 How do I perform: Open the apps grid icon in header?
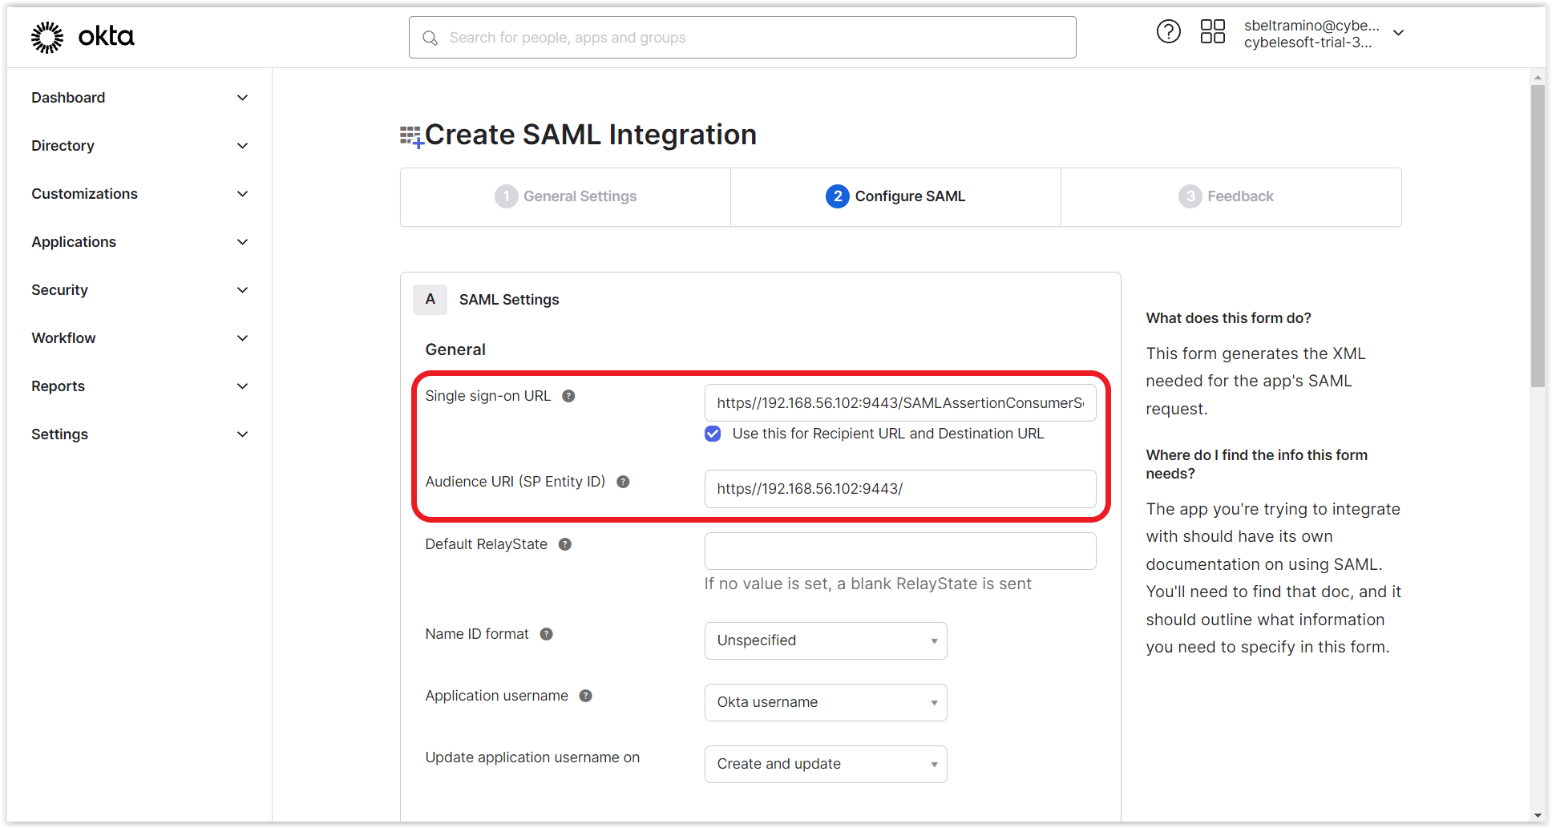(x=1212, y=32)
